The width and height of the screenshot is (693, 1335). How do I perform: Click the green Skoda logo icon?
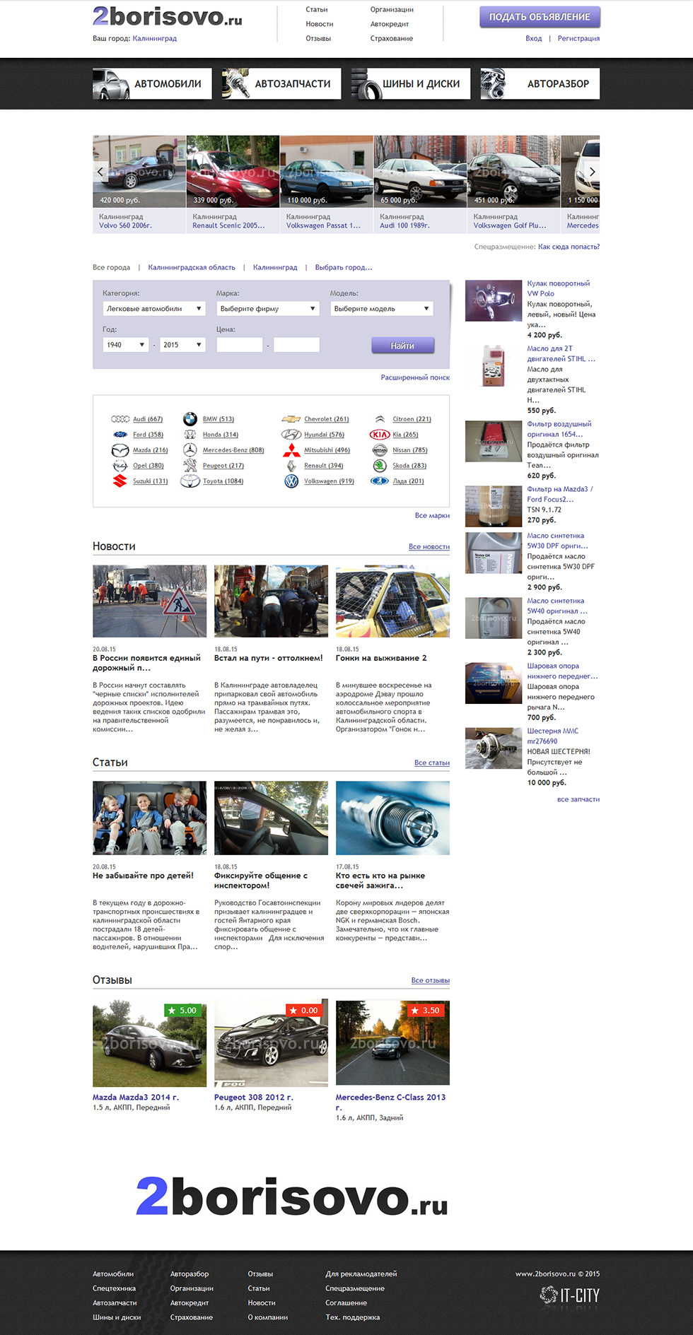coord(380,466)
